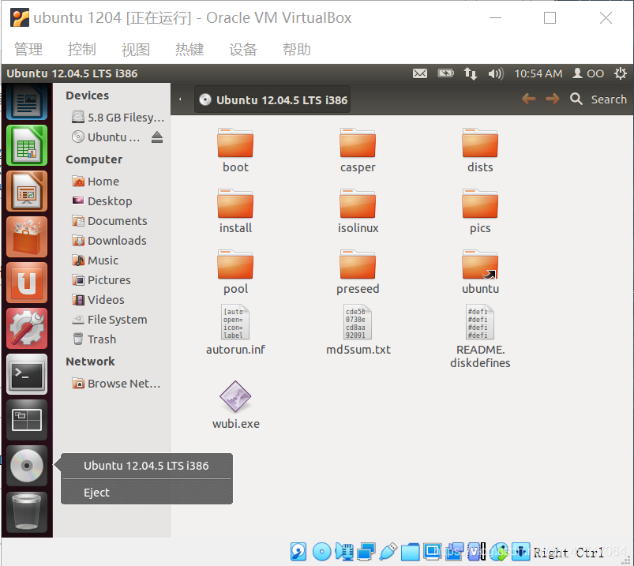Screen dimensions: 634x566
Task: Choose Eject in the launcher popup
Action: tap(147, 493)
